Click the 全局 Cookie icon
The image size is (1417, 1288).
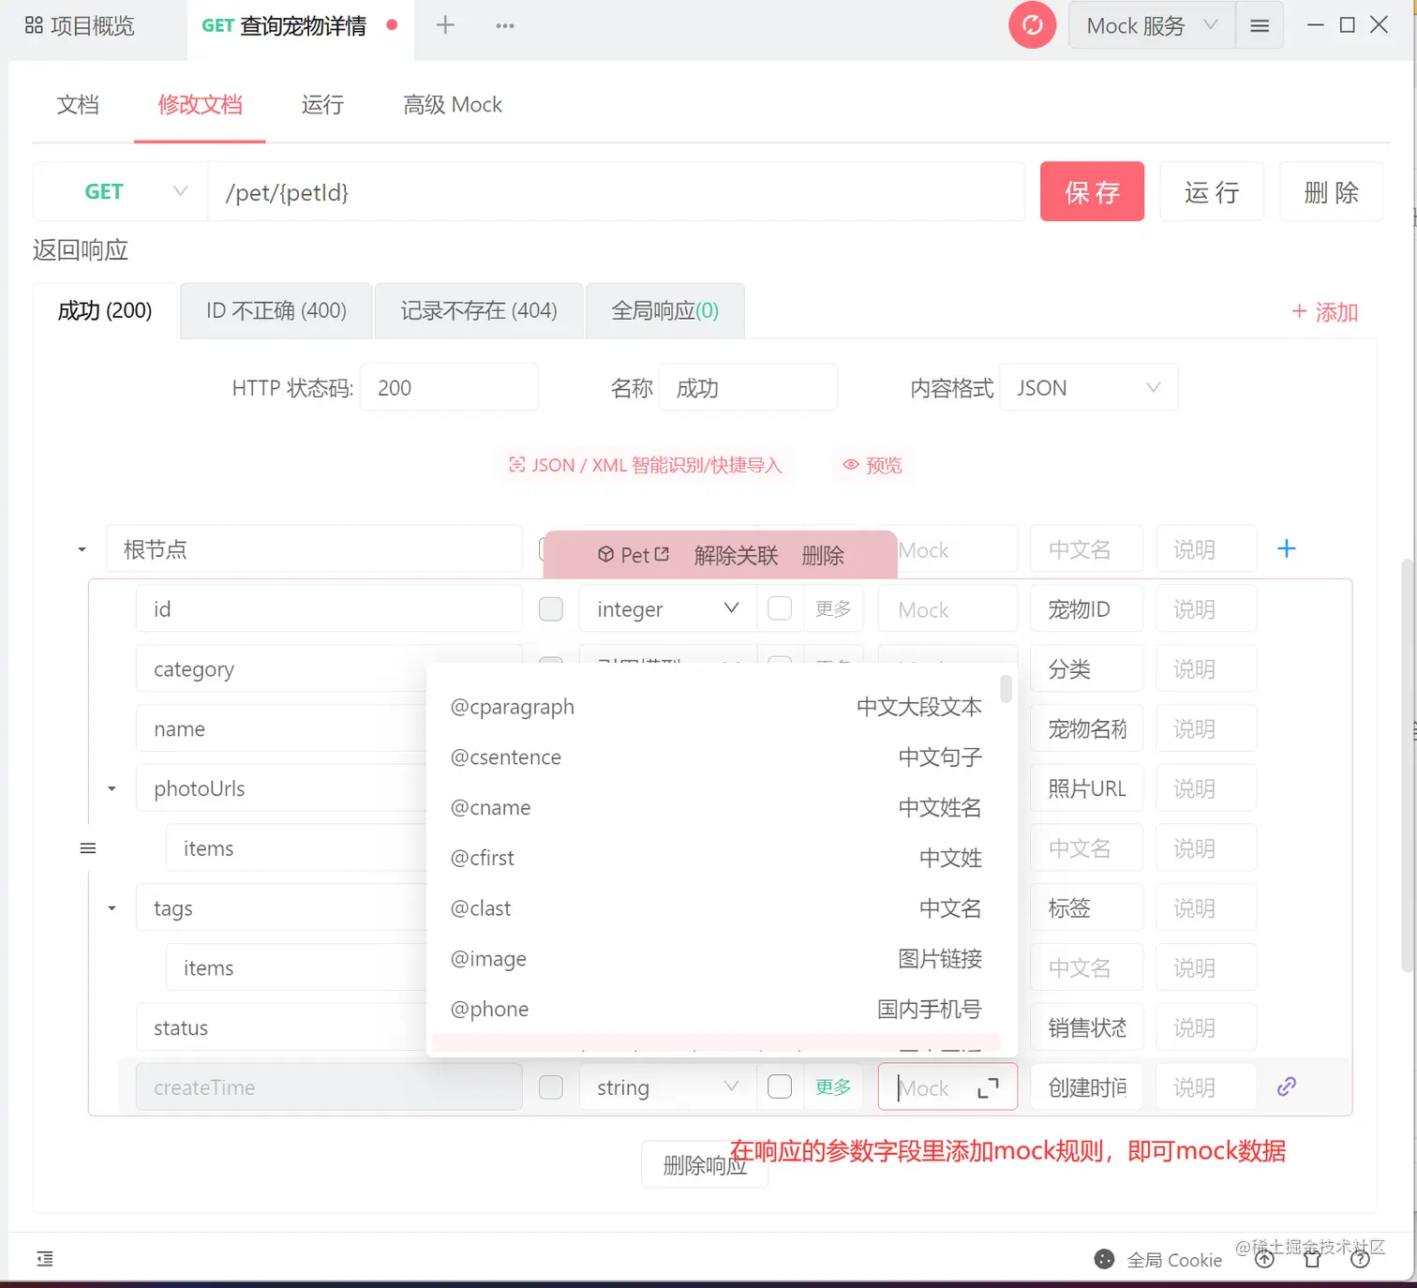pyautogui.click(x=1104, y=1260)
